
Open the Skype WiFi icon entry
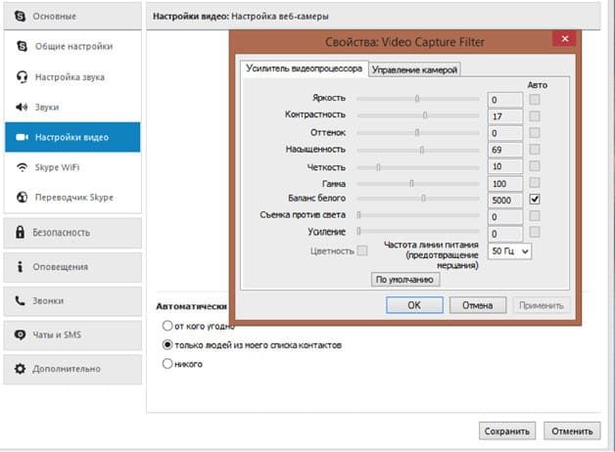(22, 167)
